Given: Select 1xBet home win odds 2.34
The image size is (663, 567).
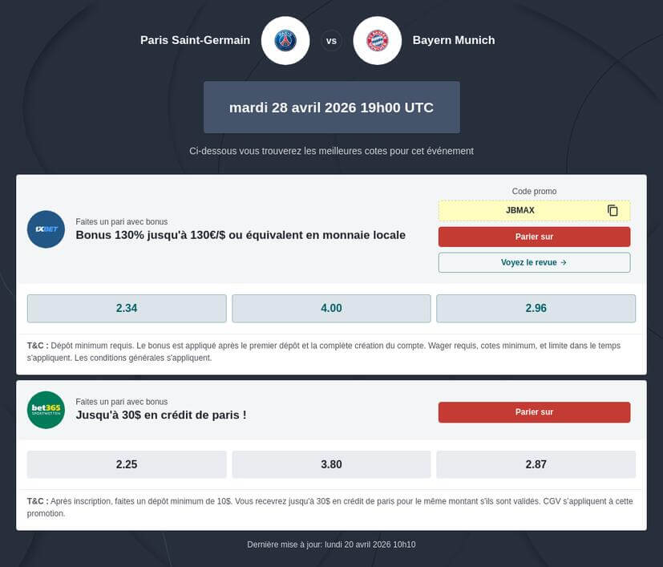Looking at the screenshot, I should pyautogui.click(x=127, y=308).
